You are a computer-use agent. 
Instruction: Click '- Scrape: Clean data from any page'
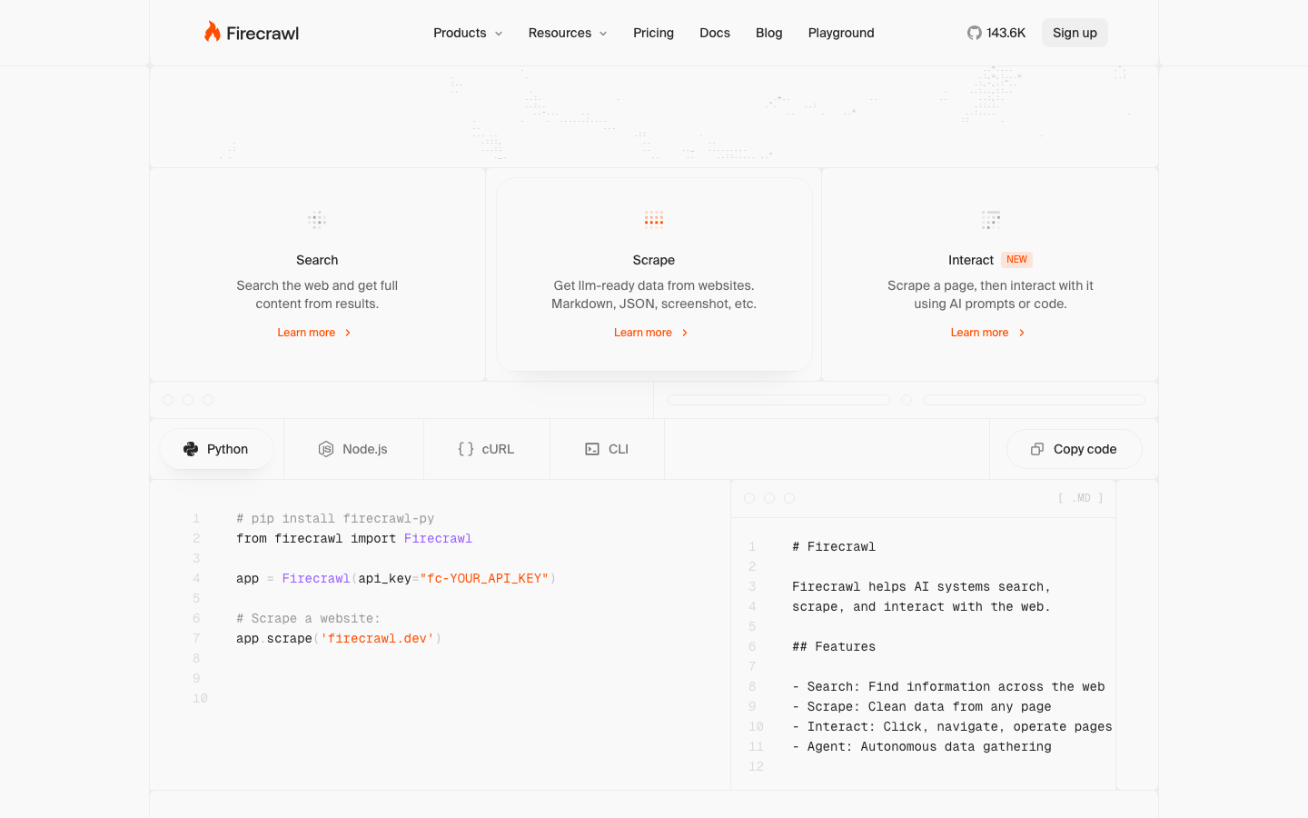click(922, 707)
